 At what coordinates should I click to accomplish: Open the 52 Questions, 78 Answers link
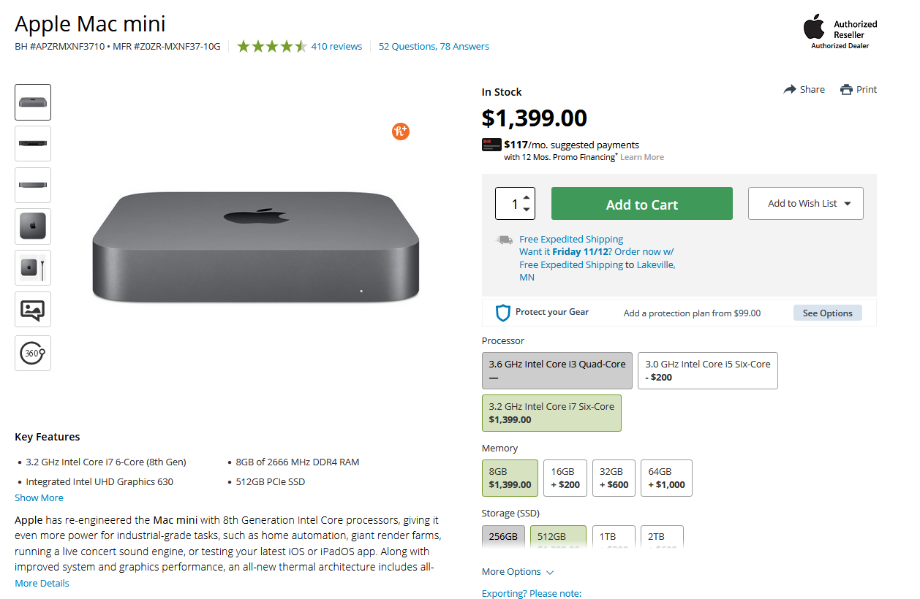[x=434, y=47]
